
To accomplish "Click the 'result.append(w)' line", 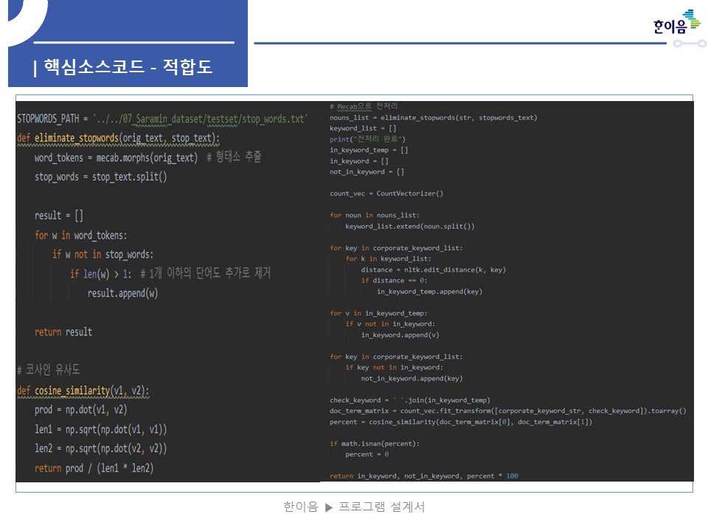I will tap(123, 293).
